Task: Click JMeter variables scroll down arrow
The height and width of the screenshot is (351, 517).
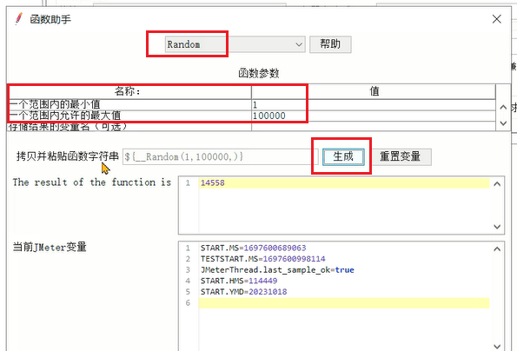Action: (x=497, y=346)
